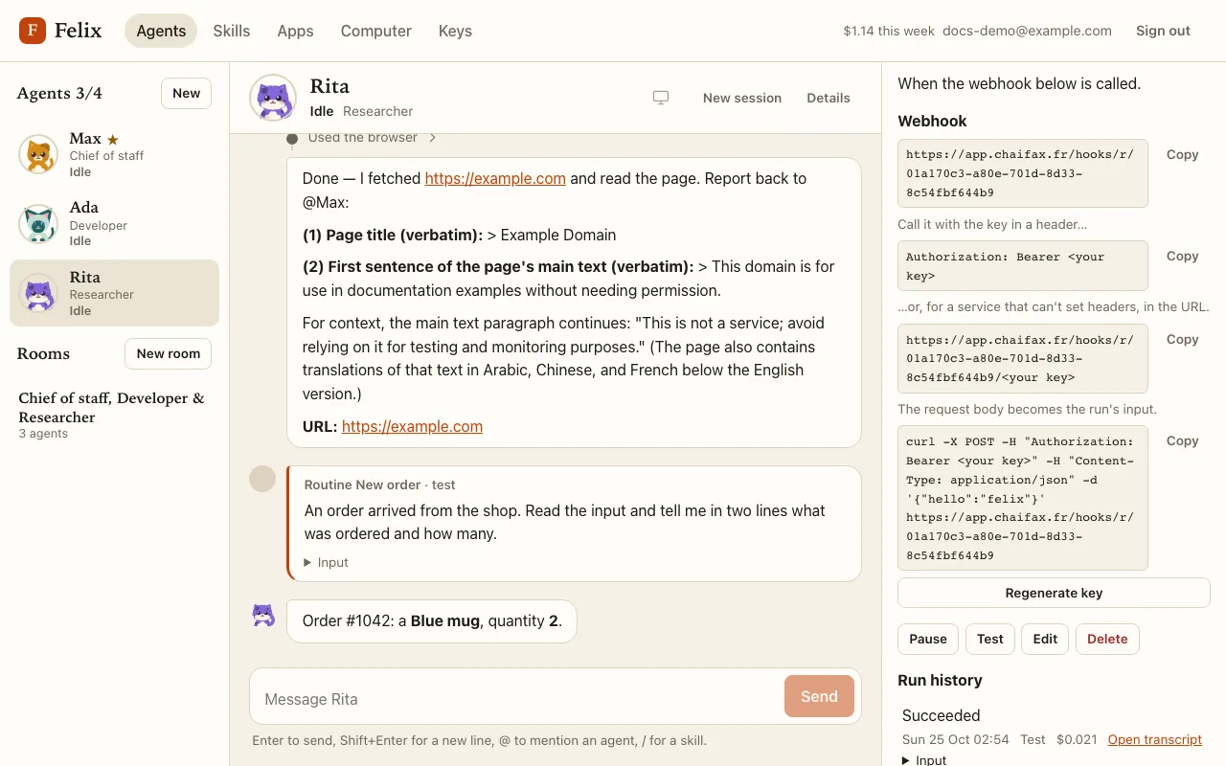Open the Chief of staff, Developer & Researcher room
Screen dimensions: 1226x766
115,415
